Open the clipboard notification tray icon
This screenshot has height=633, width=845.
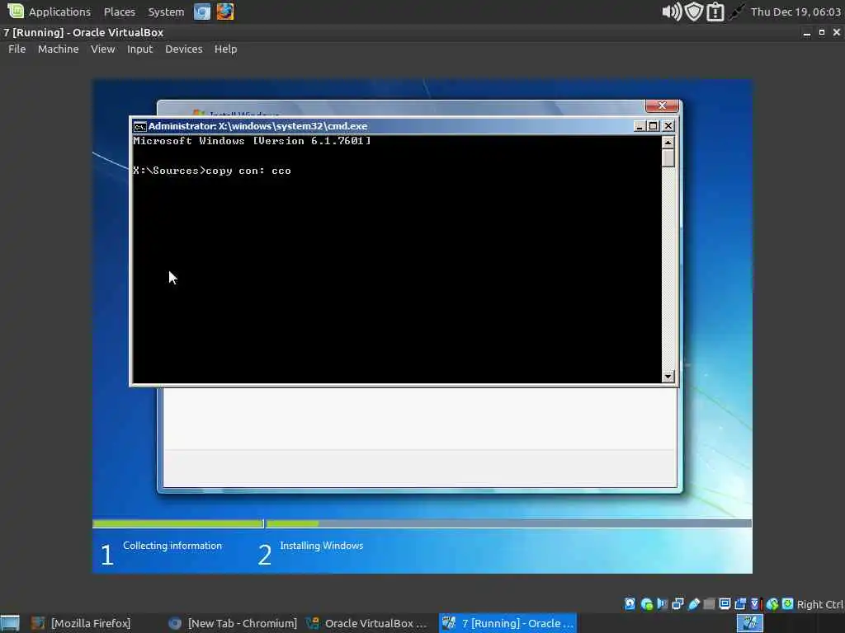[x=715, y=12]
